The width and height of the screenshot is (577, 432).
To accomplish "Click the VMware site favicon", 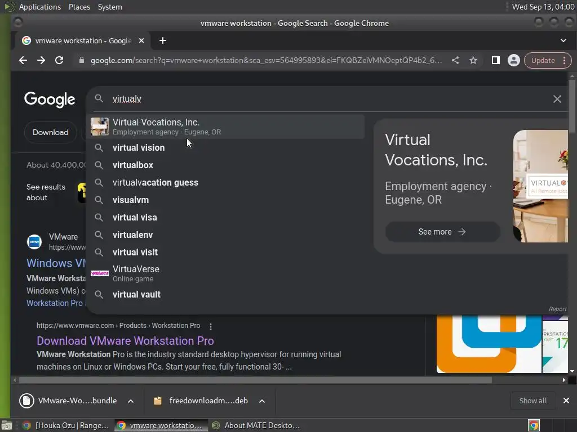I will [34, 242].
